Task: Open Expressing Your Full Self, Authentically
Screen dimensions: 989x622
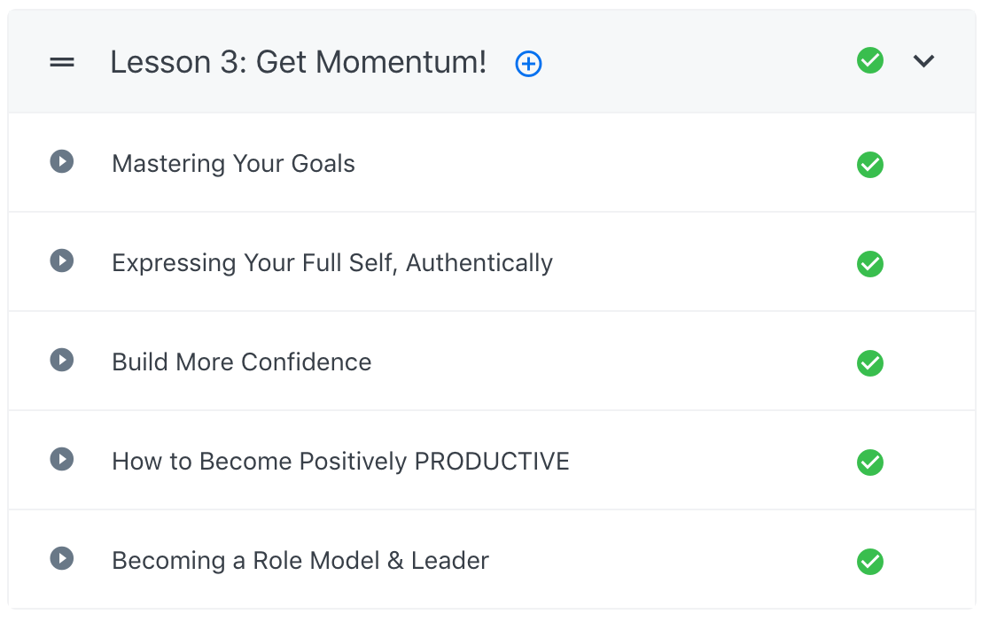Action: (x=332, y=263)
